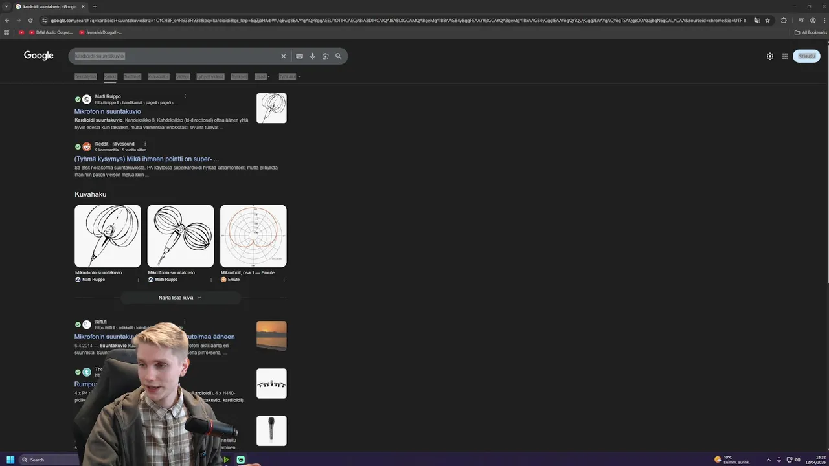The image size is (829, 466).
Task: Open microphone sketch thumbnail beside first result
Action: click(271, 108)
